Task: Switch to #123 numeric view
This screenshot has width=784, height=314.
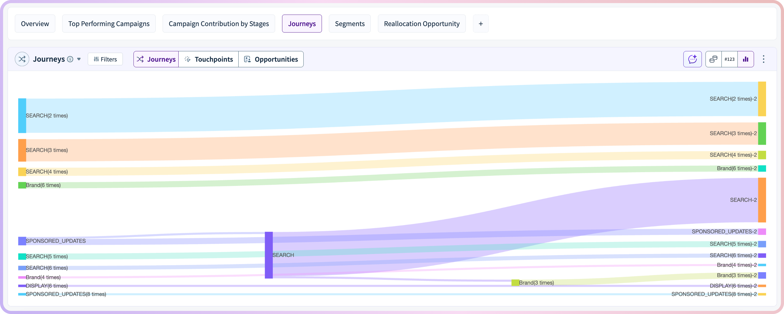Action: point(729,59)
